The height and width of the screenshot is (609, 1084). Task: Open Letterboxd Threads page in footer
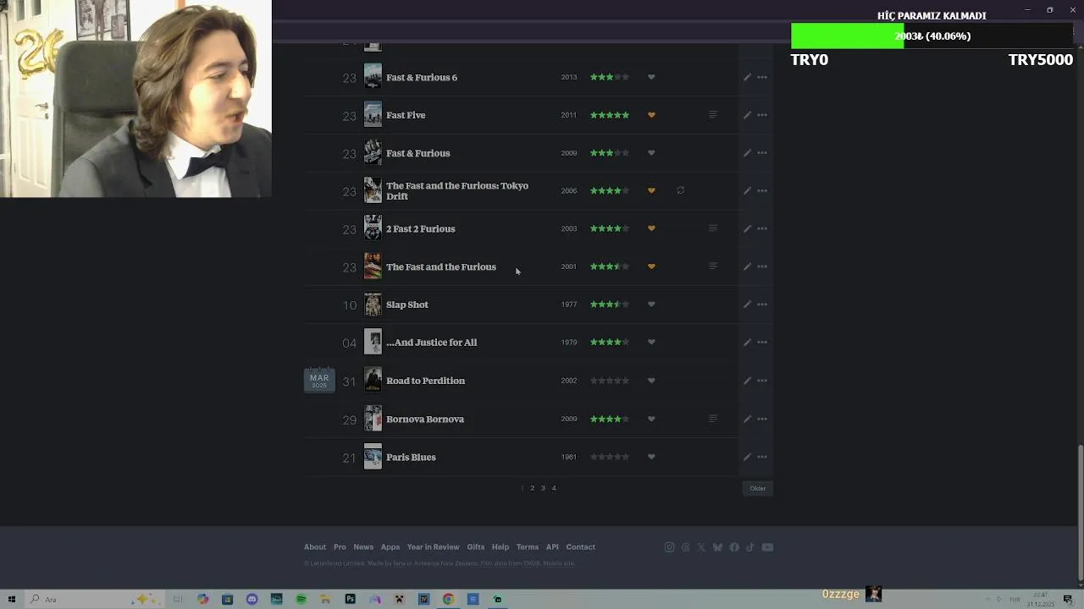click(x=686, y=547)
